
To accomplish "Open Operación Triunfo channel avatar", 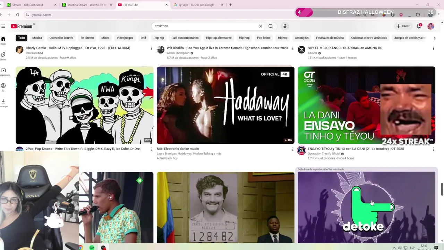I will point(301,150).
